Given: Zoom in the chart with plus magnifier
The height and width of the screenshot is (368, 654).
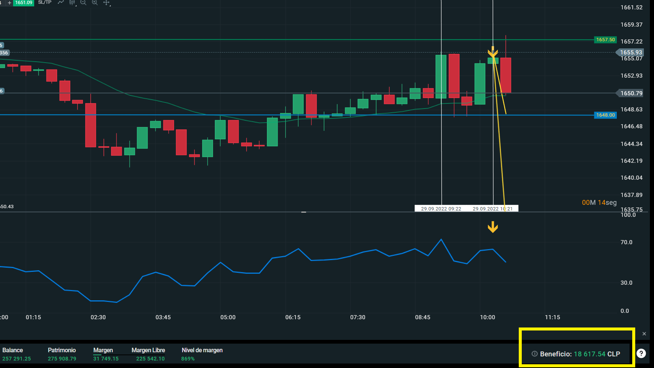Looking at the screenshot, I should point(95,3).
